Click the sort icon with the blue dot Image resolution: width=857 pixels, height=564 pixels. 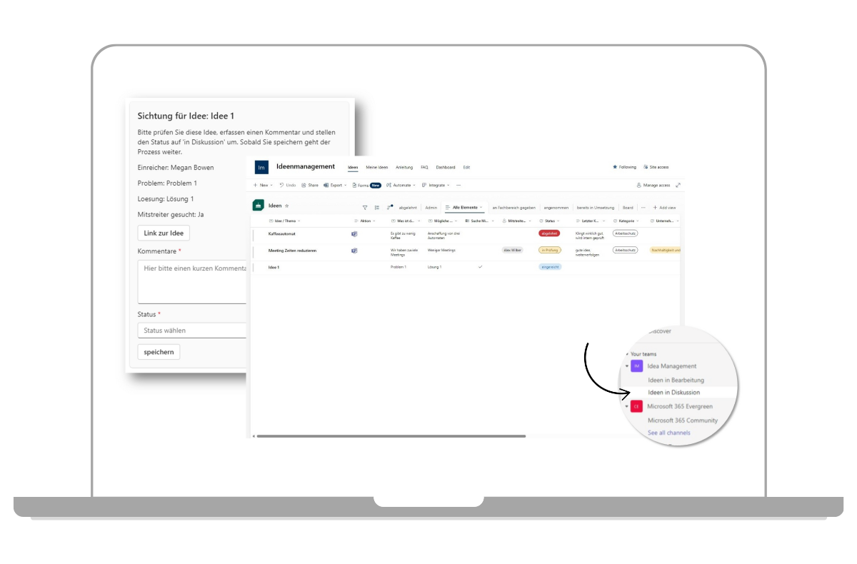pos(390,207)
